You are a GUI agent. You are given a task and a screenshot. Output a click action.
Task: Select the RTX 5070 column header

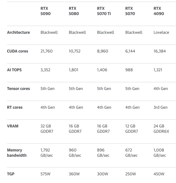point(130,11)
